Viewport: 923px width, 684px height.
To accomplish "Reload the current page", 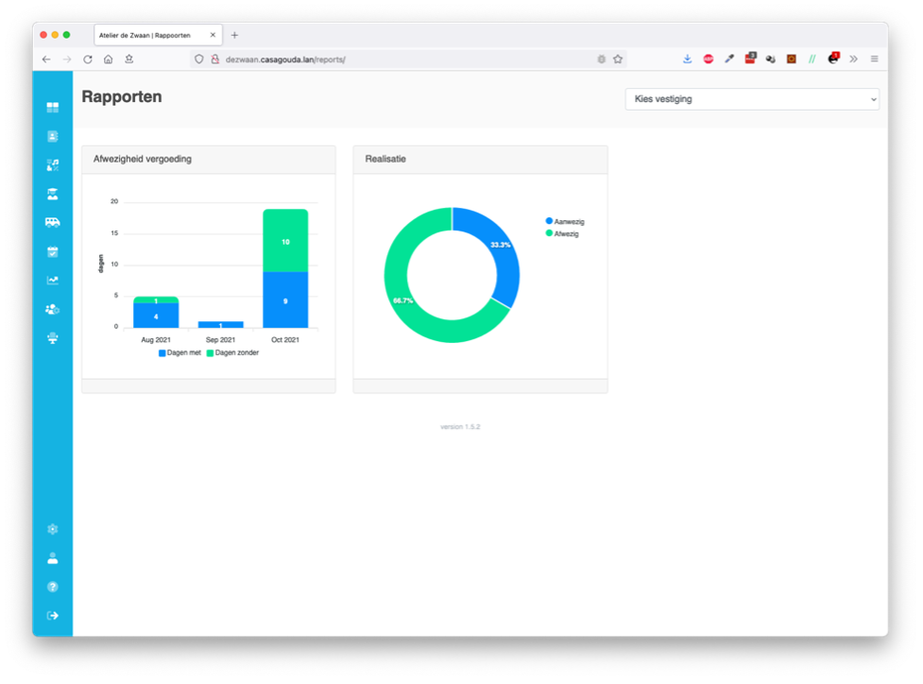I will click(88, 59).
